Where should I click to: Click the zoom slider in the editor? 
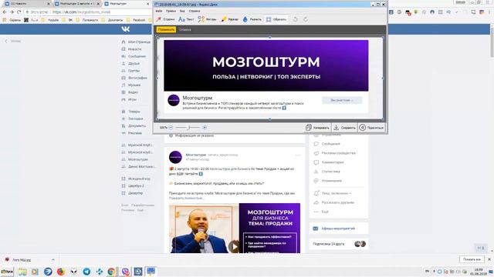pyautogui.click(x=188, y=128)
